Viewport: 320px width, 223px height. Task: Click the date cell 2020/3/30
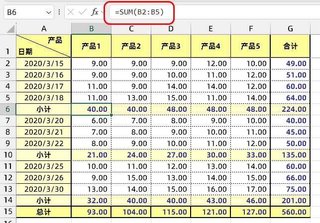pos(44,189)
